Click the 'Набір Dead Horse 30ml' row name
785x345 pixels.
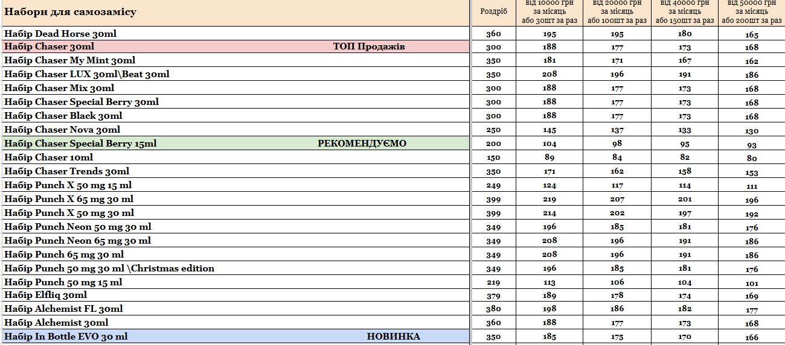60,34
